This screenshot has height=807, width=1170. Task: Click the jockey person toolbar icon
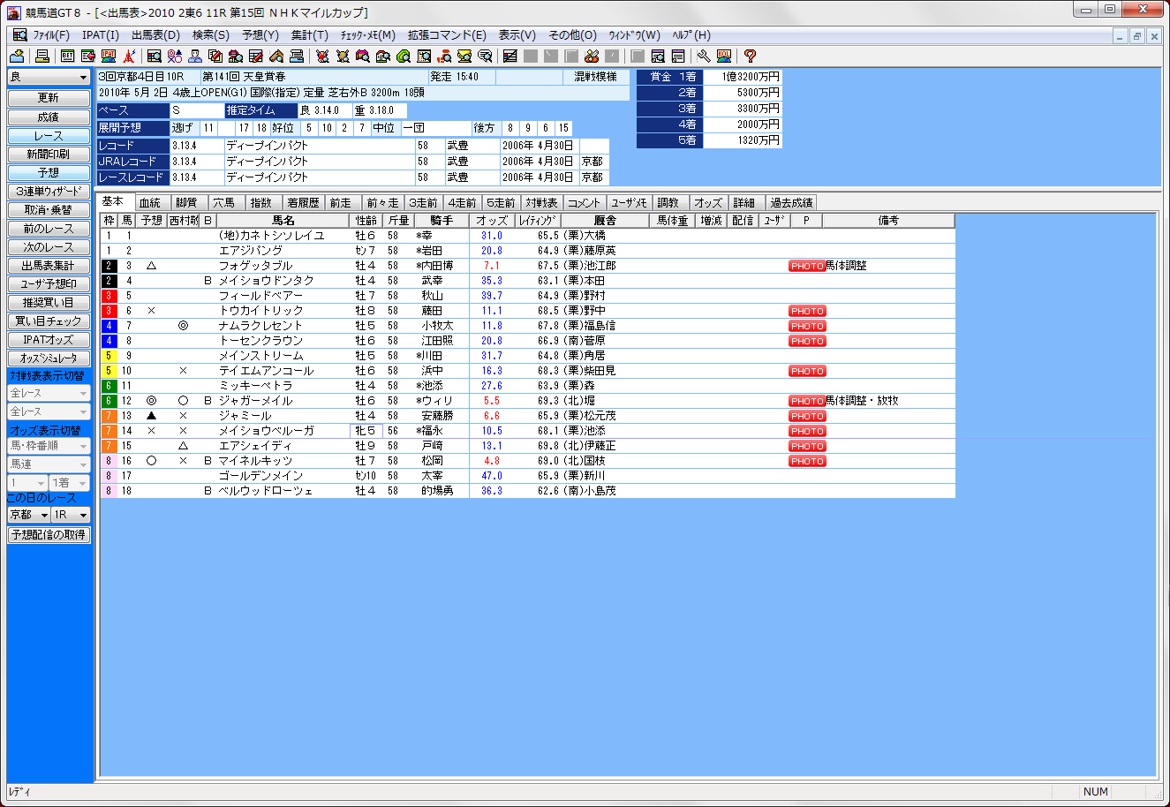(x=195, y=57)
